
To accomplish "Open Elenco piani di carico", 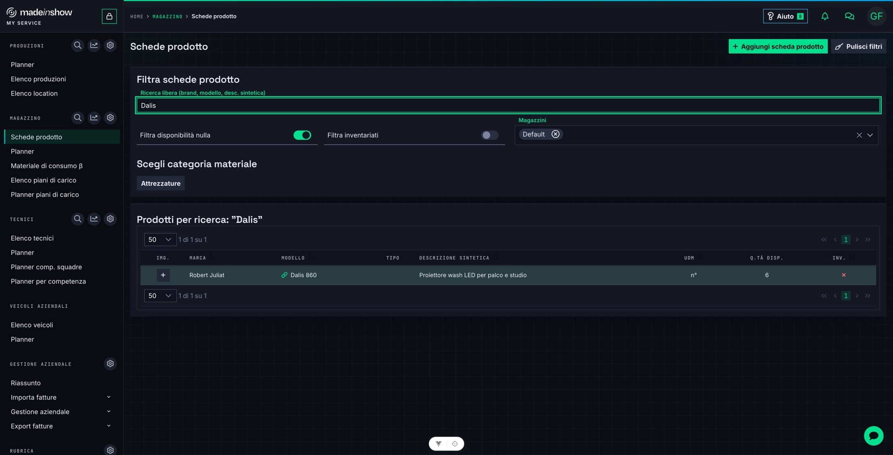I will 43,180.
